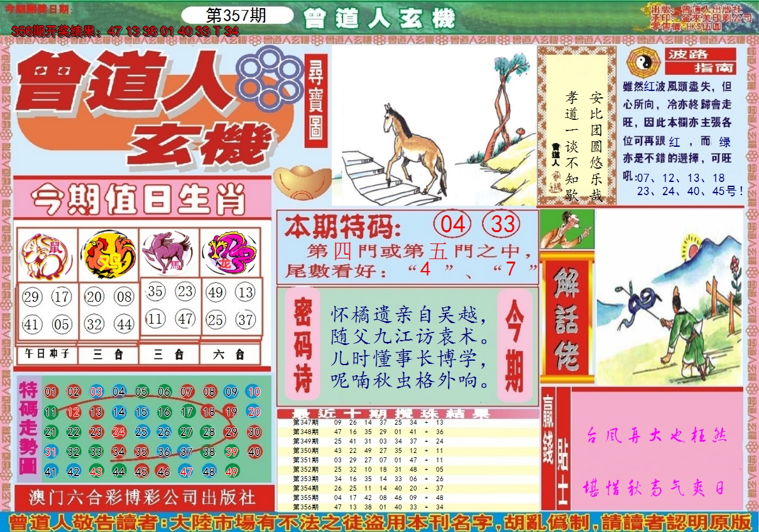Click the 午日冲子 label
Screen dimensions: 759x532
tap(47, 354)
